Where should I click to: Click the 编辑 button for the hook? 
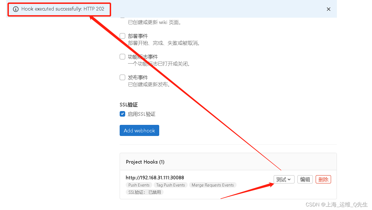tap(305, 179)
